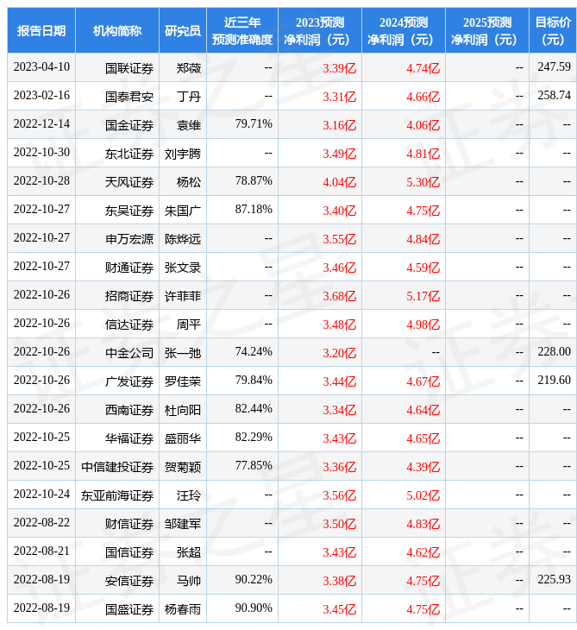Select institution 广发证券
This screenshot has width=577, height=630.
click(x=129, y=381)
